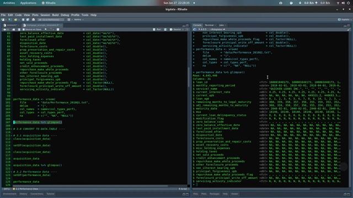Click the console input prompt line
353x198 pixels.
click(x=270, y=185)
